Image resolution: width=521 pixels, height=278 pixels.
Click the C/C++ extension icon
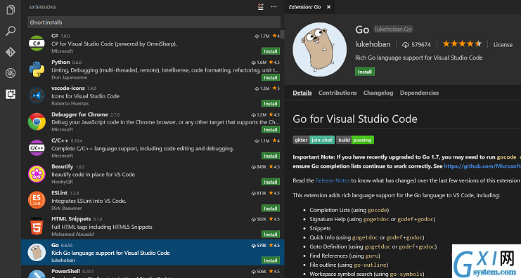[x=37, y=148]
